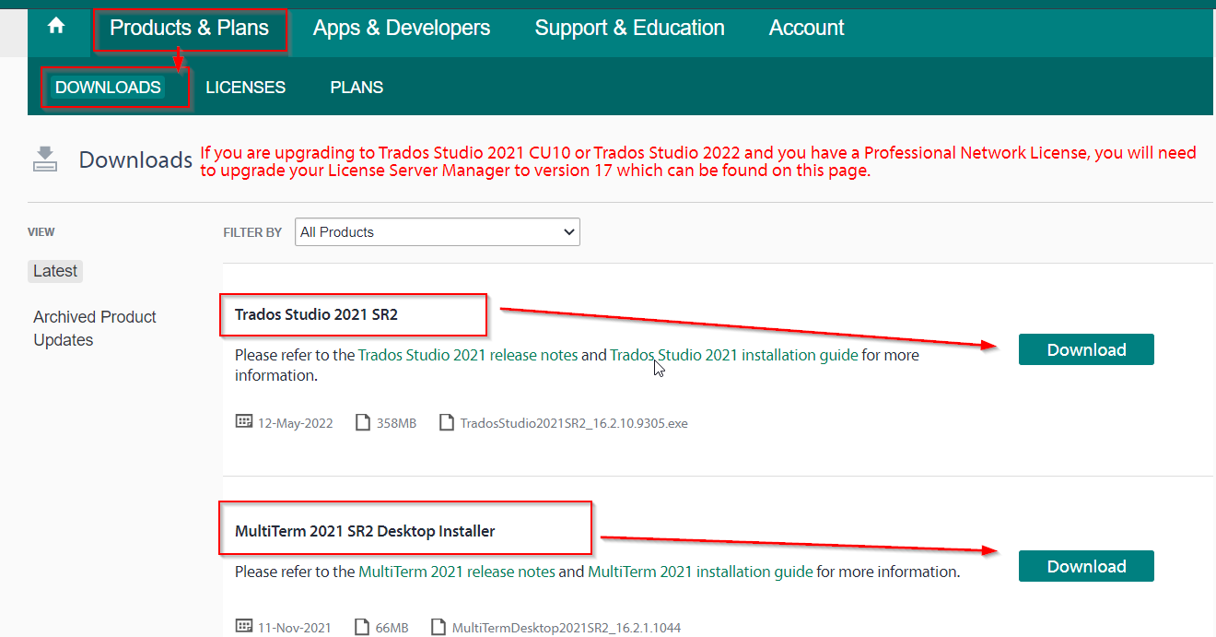Open Archived Product Updates view
1216x637 pixels.
95,328
